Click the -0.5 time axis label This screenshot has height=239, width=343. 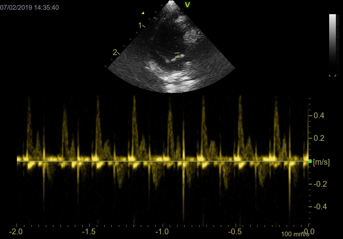click(235, 232)
